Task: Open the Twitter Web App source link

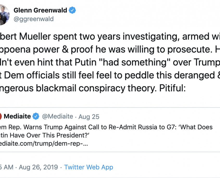Action: (89, 167)
